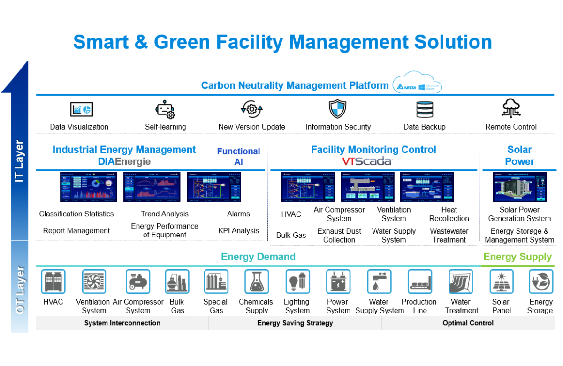This screenshot has height=366, width=563.
Task: Click the New Version Update gear icon
Action: click(x=251, y=109)
